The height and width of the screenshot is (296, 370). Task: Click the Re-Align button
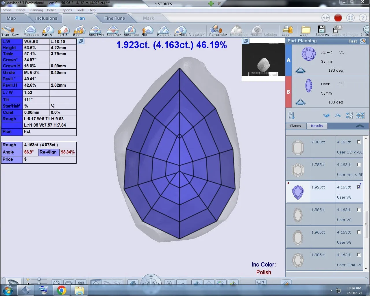[48, 152]
